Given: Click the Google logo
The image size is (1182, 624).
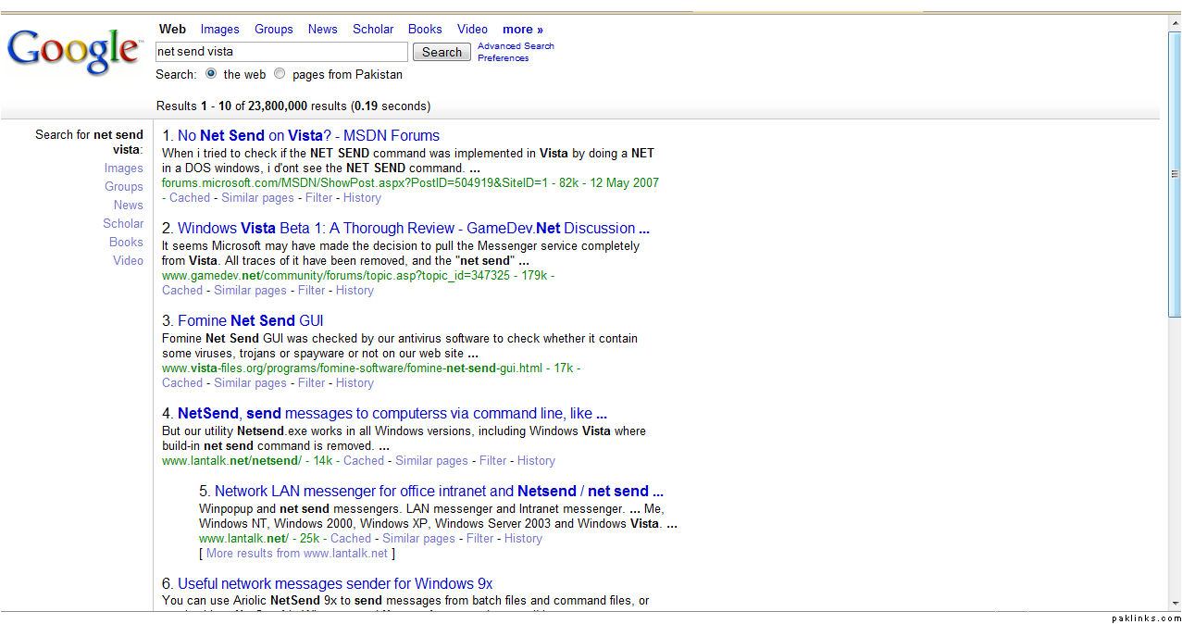Looking at the screenshot, I should pyautogui.click(x=74, y=52).
